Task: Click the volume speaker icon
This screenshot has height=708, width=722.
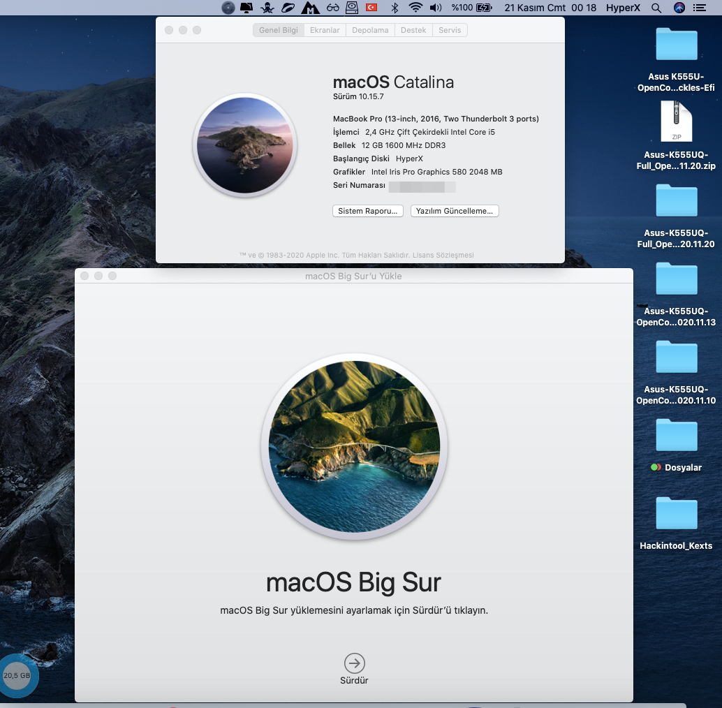Action: coord(436,8)
